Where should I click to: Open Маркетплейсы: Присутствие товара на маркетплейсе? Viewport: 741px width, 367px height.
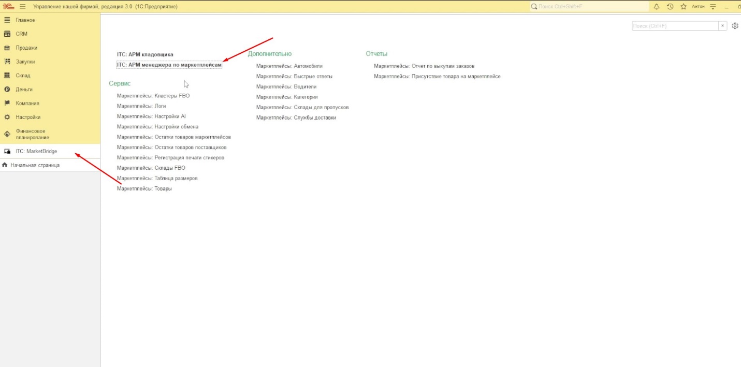point(438,77)
